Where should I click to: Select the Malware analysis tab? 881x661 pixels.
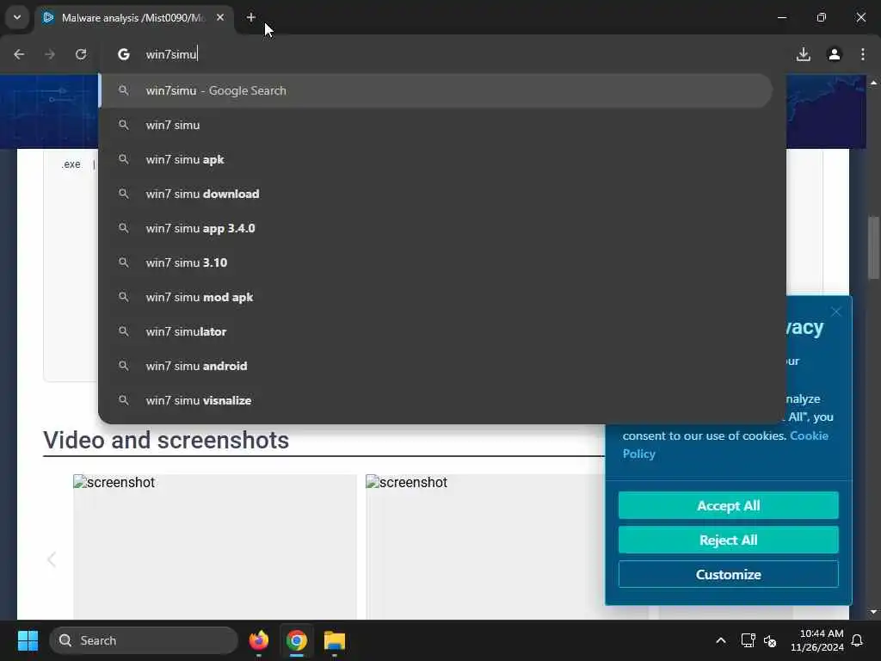tap(133, 17)
